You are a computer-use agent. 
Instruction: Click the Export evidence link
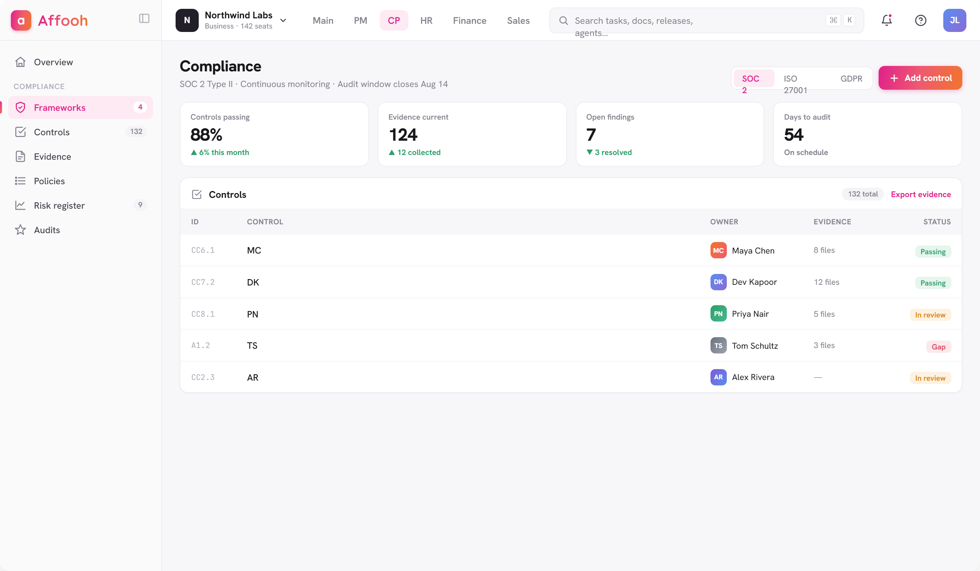pyautogui.click(x=920, y=194)
